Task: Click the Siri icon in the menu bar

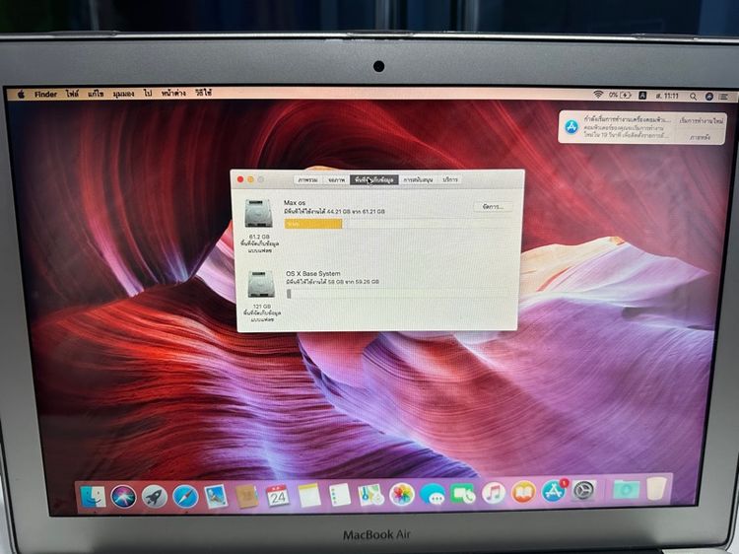Action: pyautogui.click(x=709, y=97)
